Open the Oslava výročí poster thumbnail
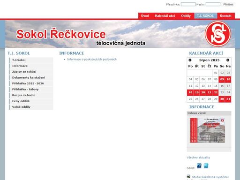Screen dimensions: 240x180 pos(207,130)
